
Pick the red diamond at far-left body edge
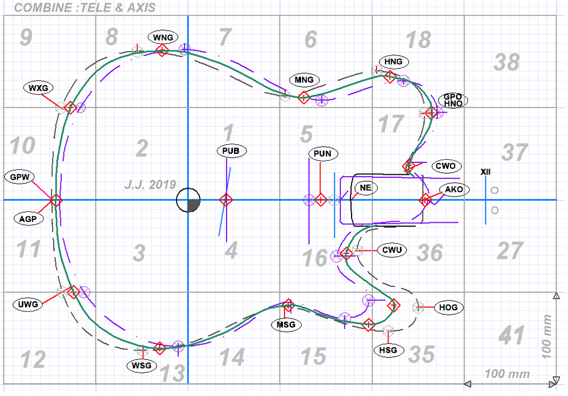(55, 200)
